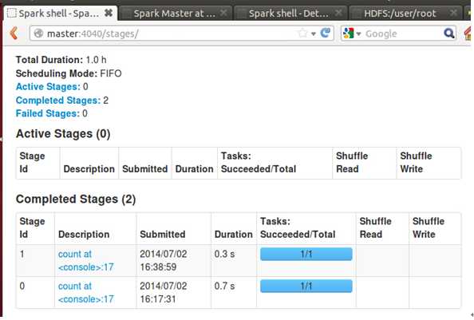Open the Failed Stages link
Viewport: 474px width, 320px height.
point(47,113)
